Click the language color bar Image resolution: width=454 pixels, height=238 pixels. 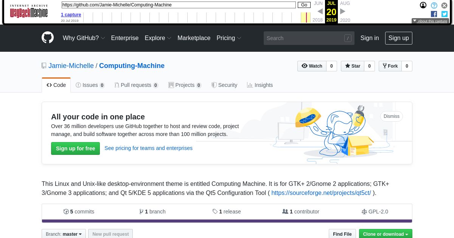[227, 221]
